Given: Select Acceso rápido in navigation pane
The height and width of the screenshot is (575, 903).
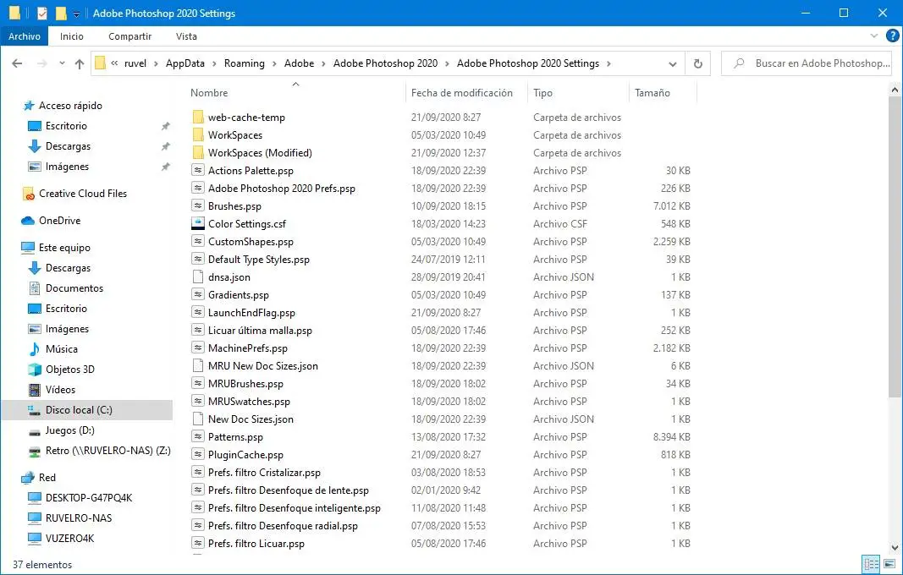Looking at the screenshot, I should 70,106.
